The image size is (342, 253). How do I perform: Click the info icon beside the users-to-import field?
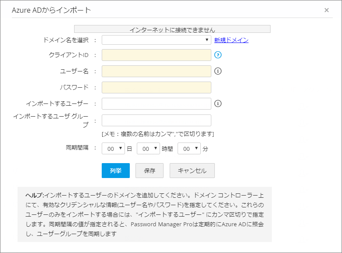[218, 103]
